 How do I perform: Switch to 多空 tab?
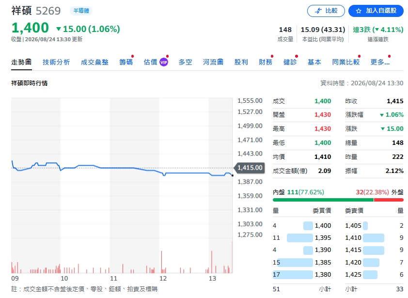click(x=185, y=62)
